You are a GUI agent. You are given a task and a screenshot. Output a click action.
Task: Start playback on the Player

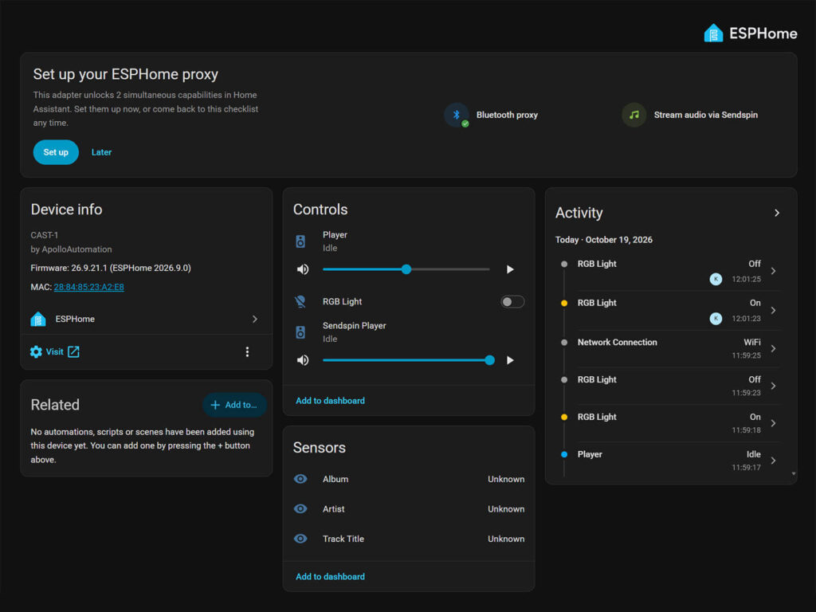click(510, 269)
